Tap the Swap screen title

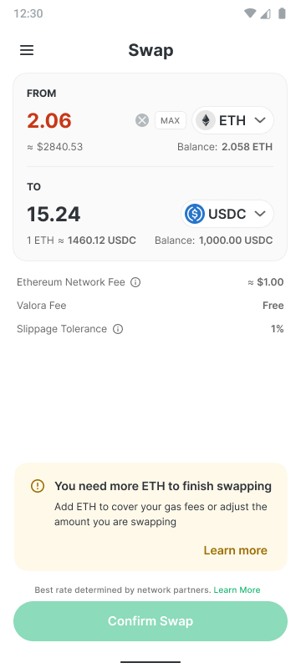(x=151, y=50)
